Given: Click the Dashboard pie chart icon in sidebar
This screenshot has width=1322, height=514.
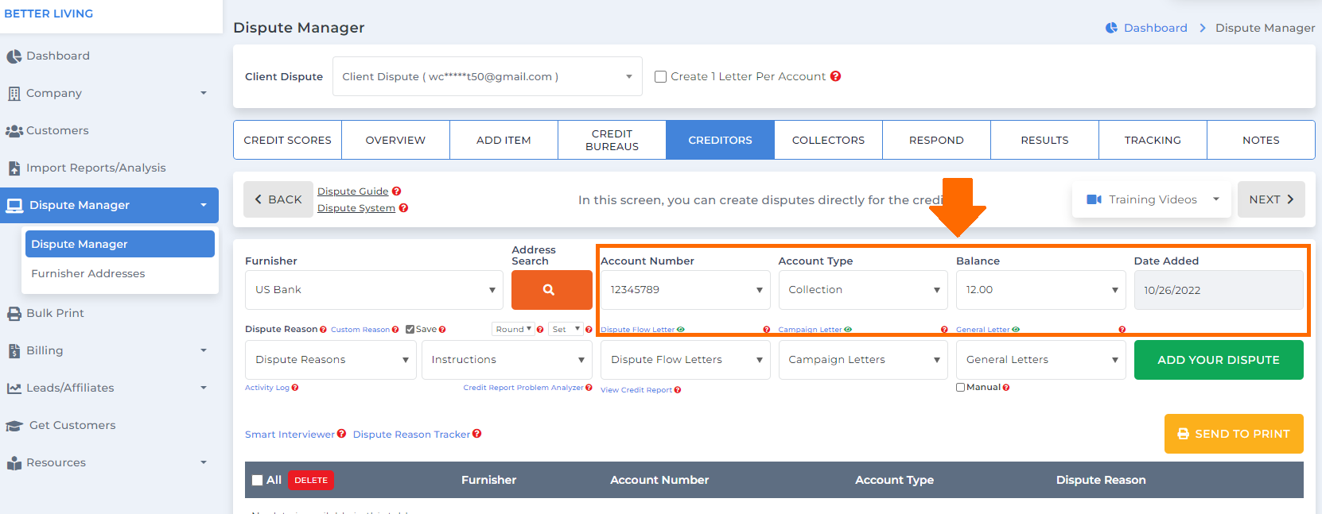Looking at the screenshot, I should click(x=14, y=56).
